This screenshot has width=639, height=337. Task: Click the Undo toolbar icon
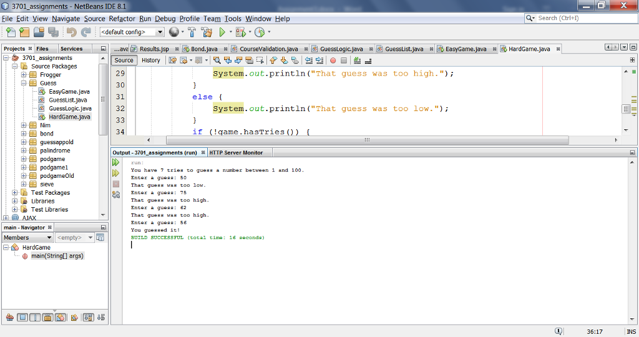point(72,32)
